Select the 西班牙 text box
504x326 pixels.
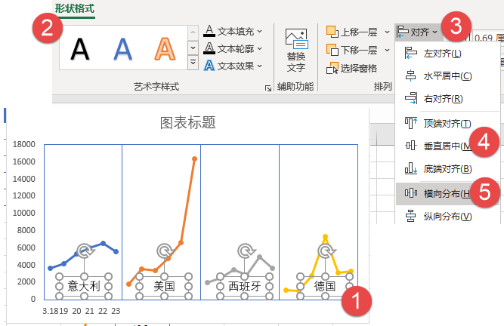click(x=245, y=286)
